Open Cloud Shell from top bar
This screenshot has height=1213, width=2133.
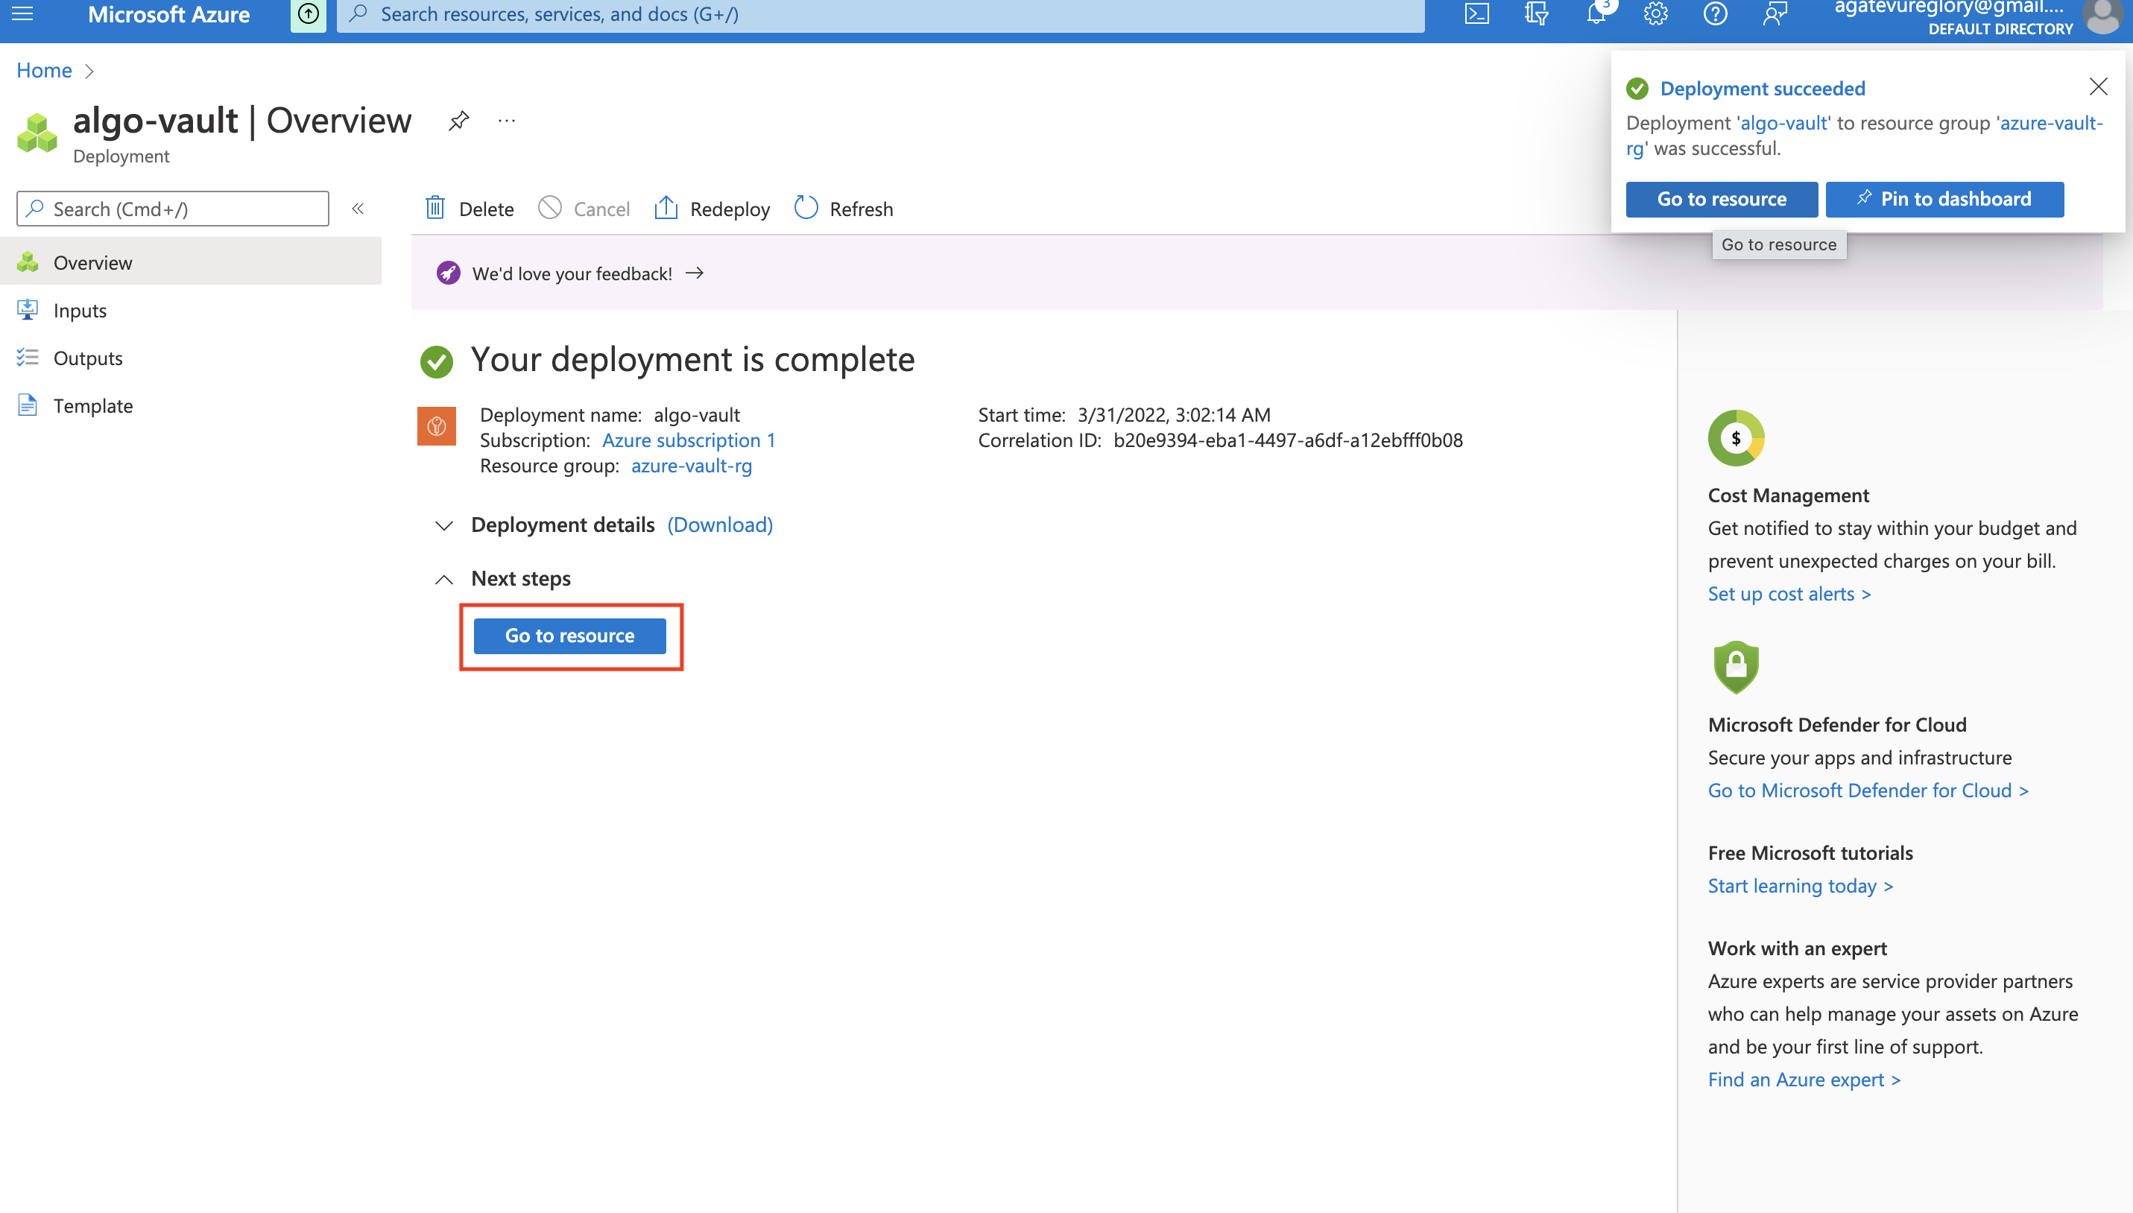coord(1476,14)
